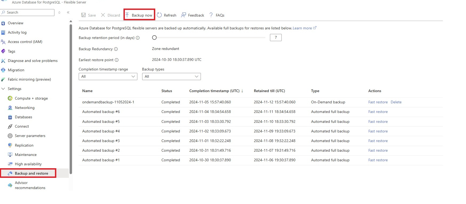Image resolution: width=466 pixels, height=204 pixels.
Task: Click the timestamp '2024-11-02 18:33:09.673'
Action: click(210, 131)
